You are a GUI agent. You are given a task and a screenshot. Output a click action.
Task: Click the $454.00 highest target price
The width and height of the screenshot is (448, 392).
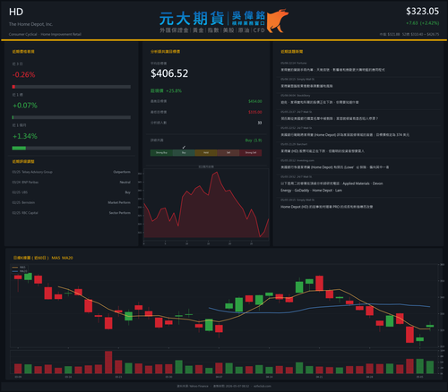point(255,101)
